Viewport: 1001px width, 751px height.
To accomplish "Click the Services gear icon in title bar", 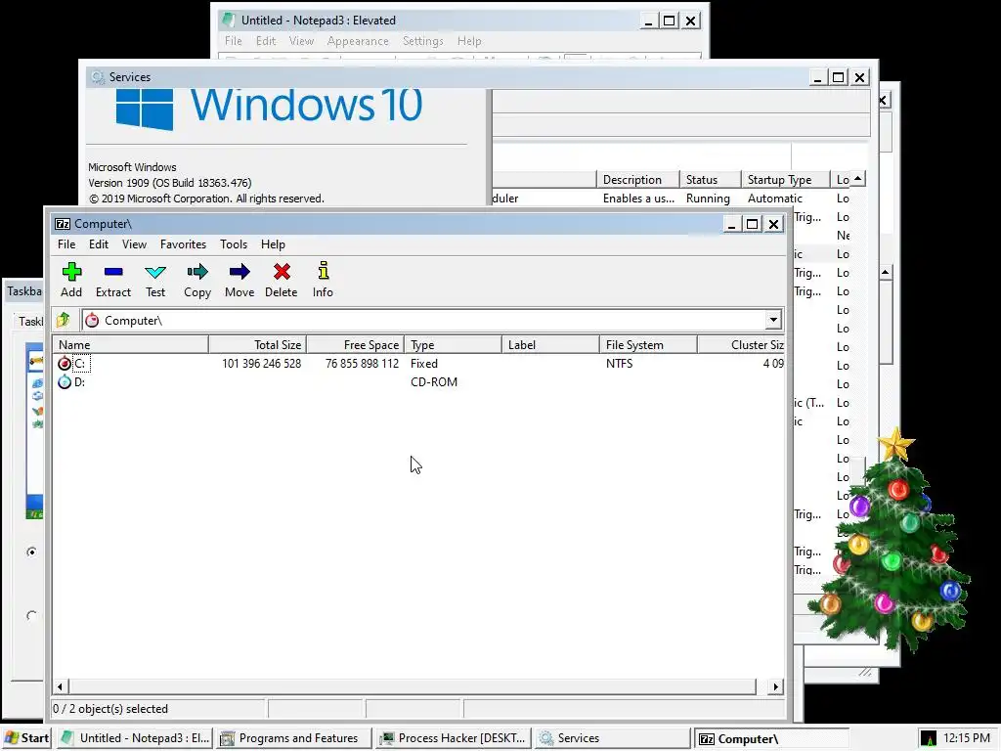I will click(x=98, y=76).
